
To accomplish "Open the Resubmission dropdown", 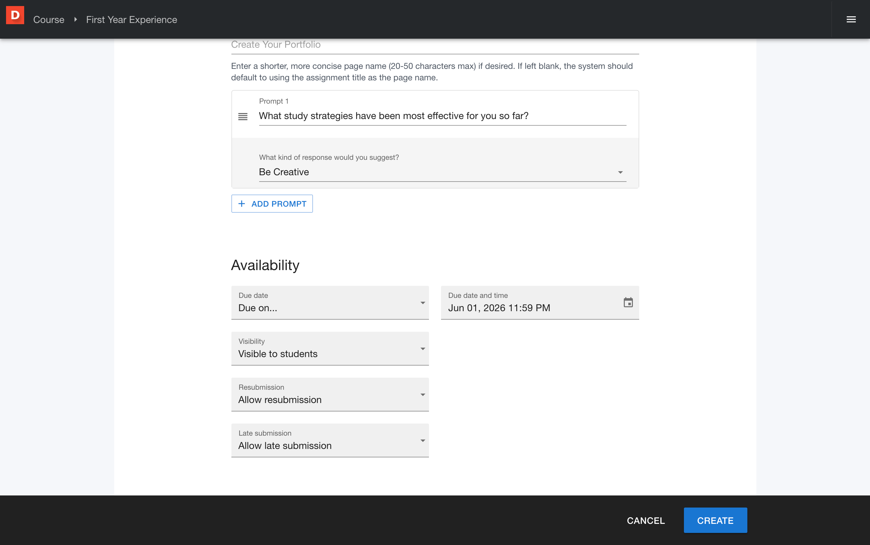I will [330, 394].
